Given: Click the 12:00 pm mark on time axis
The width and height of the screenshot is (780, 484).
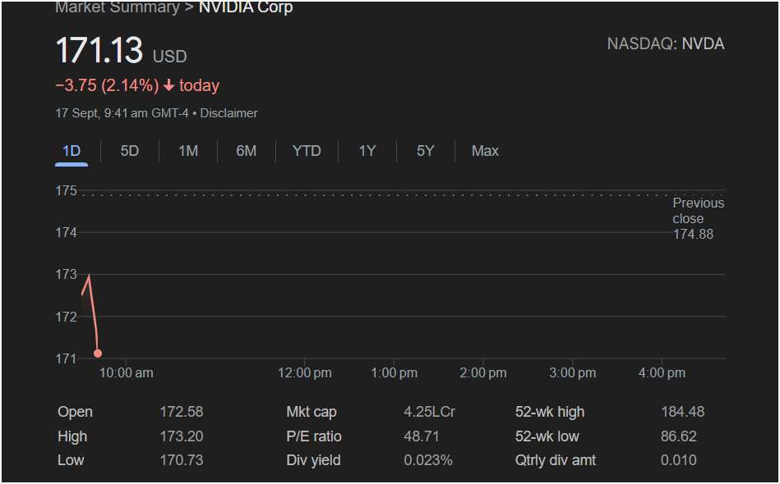Looking at the screenshot, I should 304,373.
